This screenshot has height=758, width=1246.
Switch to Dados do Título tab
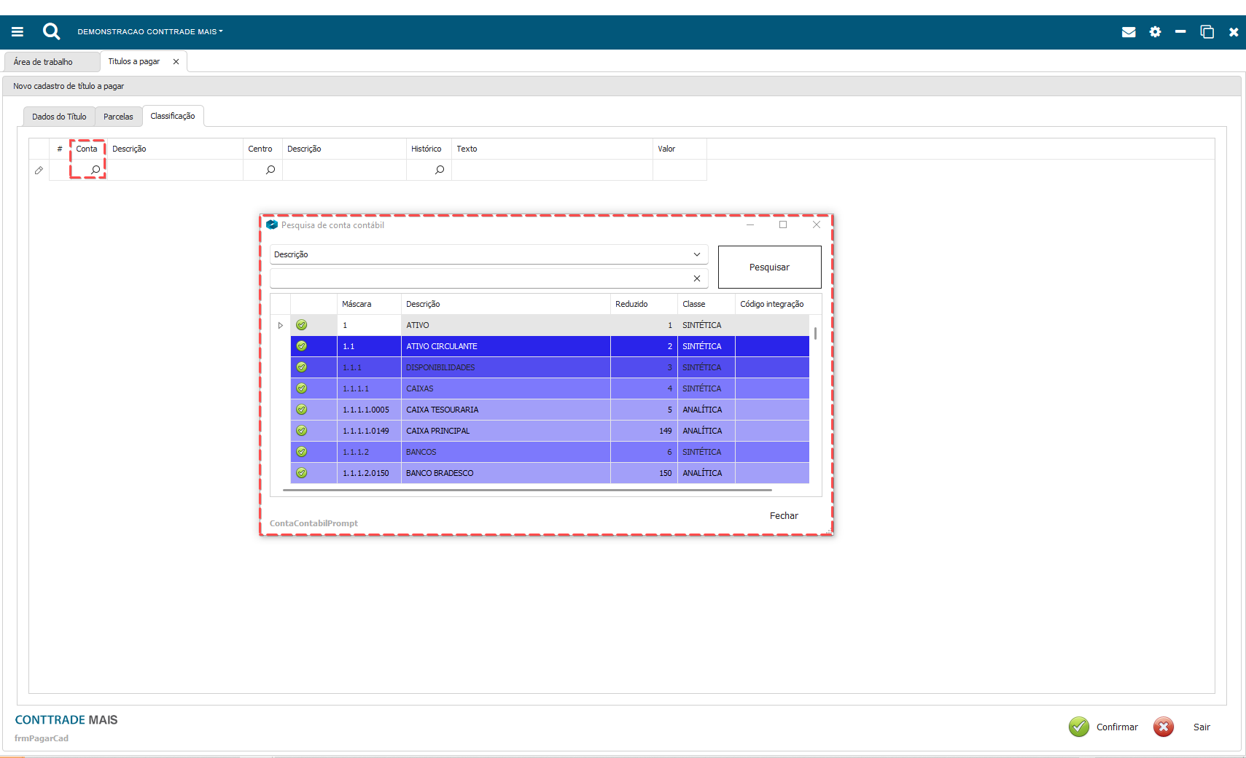tap(59, 117)
